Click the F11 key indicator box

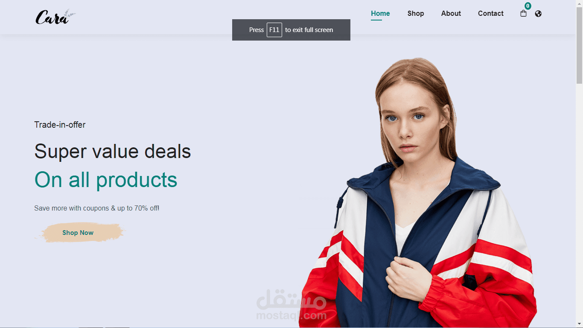click(x=274, y=30)
